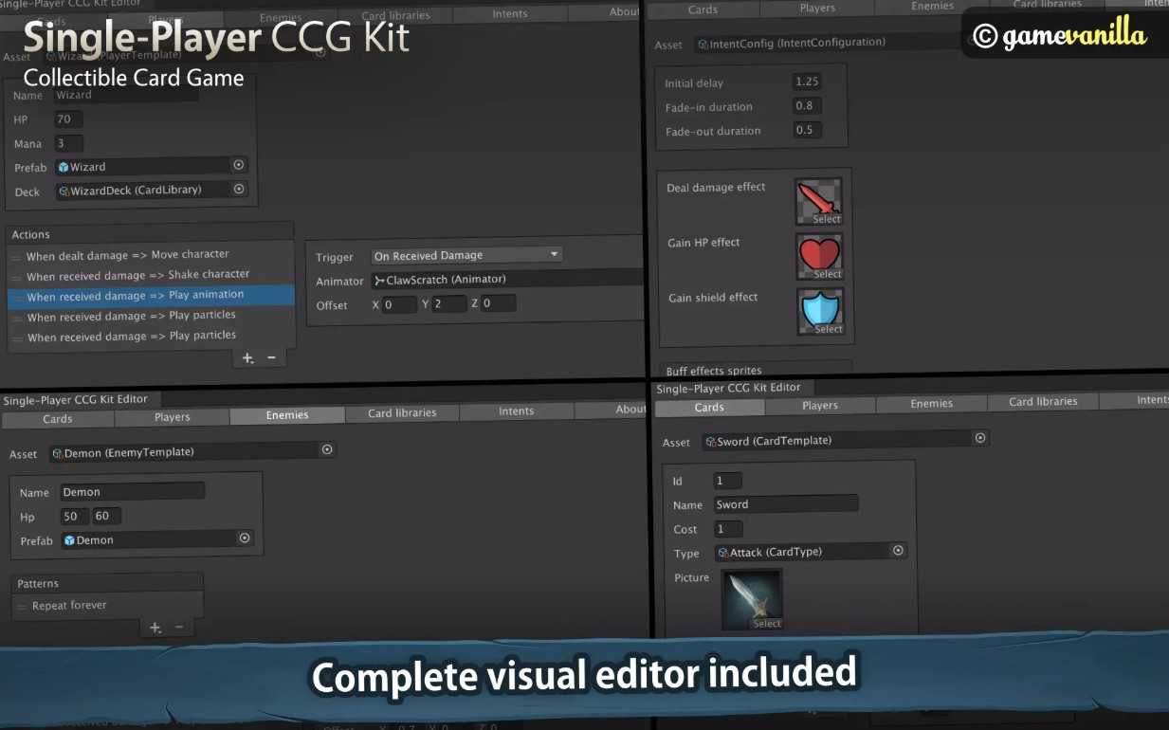Screen dimensions: 1169x730
Task: Select the first Play particles action row
Action: (151, 316)
